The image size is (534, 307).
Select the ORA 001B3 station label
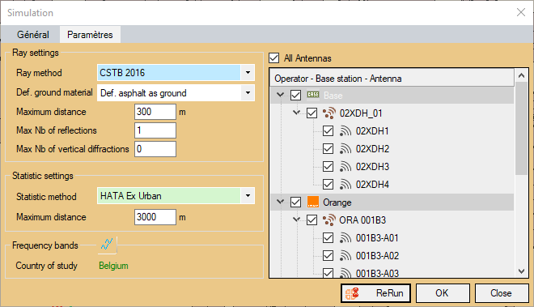[x=362, y=220]
